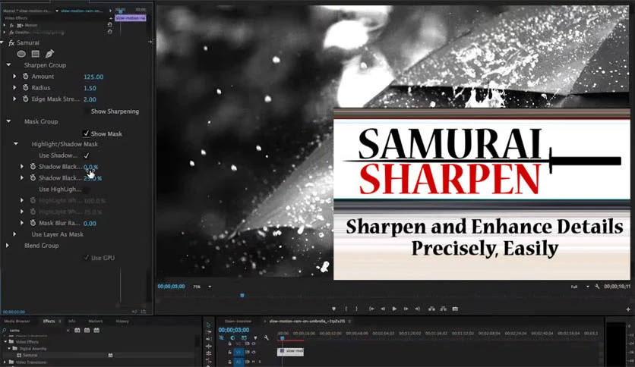
Task: Enable the Use Highlight checkbox
Action: 87,189
